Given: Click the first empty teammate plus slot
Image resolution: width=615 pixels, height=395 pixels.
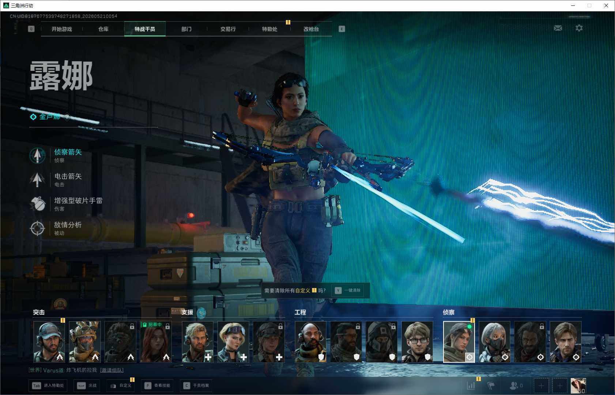Looking at the screenshot, I should click(542, 386).
